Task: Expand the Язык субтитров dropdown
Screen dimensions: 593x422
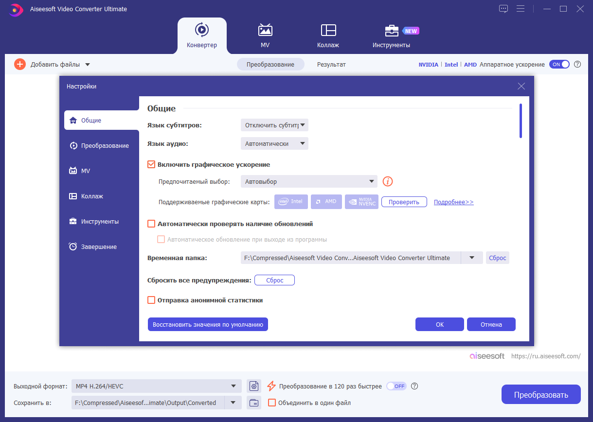Action: 274,125
